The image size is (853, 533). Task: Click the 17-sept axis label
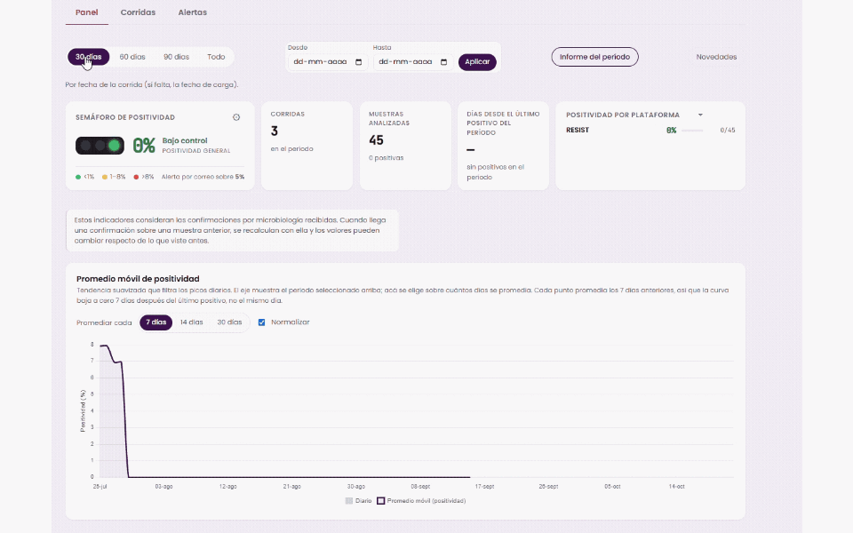[484, 487]
